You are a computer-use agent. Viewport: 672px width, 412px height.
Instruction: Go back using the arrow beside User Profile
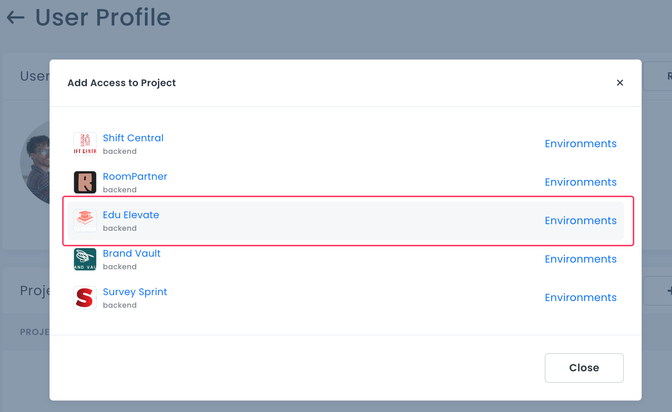16,17
